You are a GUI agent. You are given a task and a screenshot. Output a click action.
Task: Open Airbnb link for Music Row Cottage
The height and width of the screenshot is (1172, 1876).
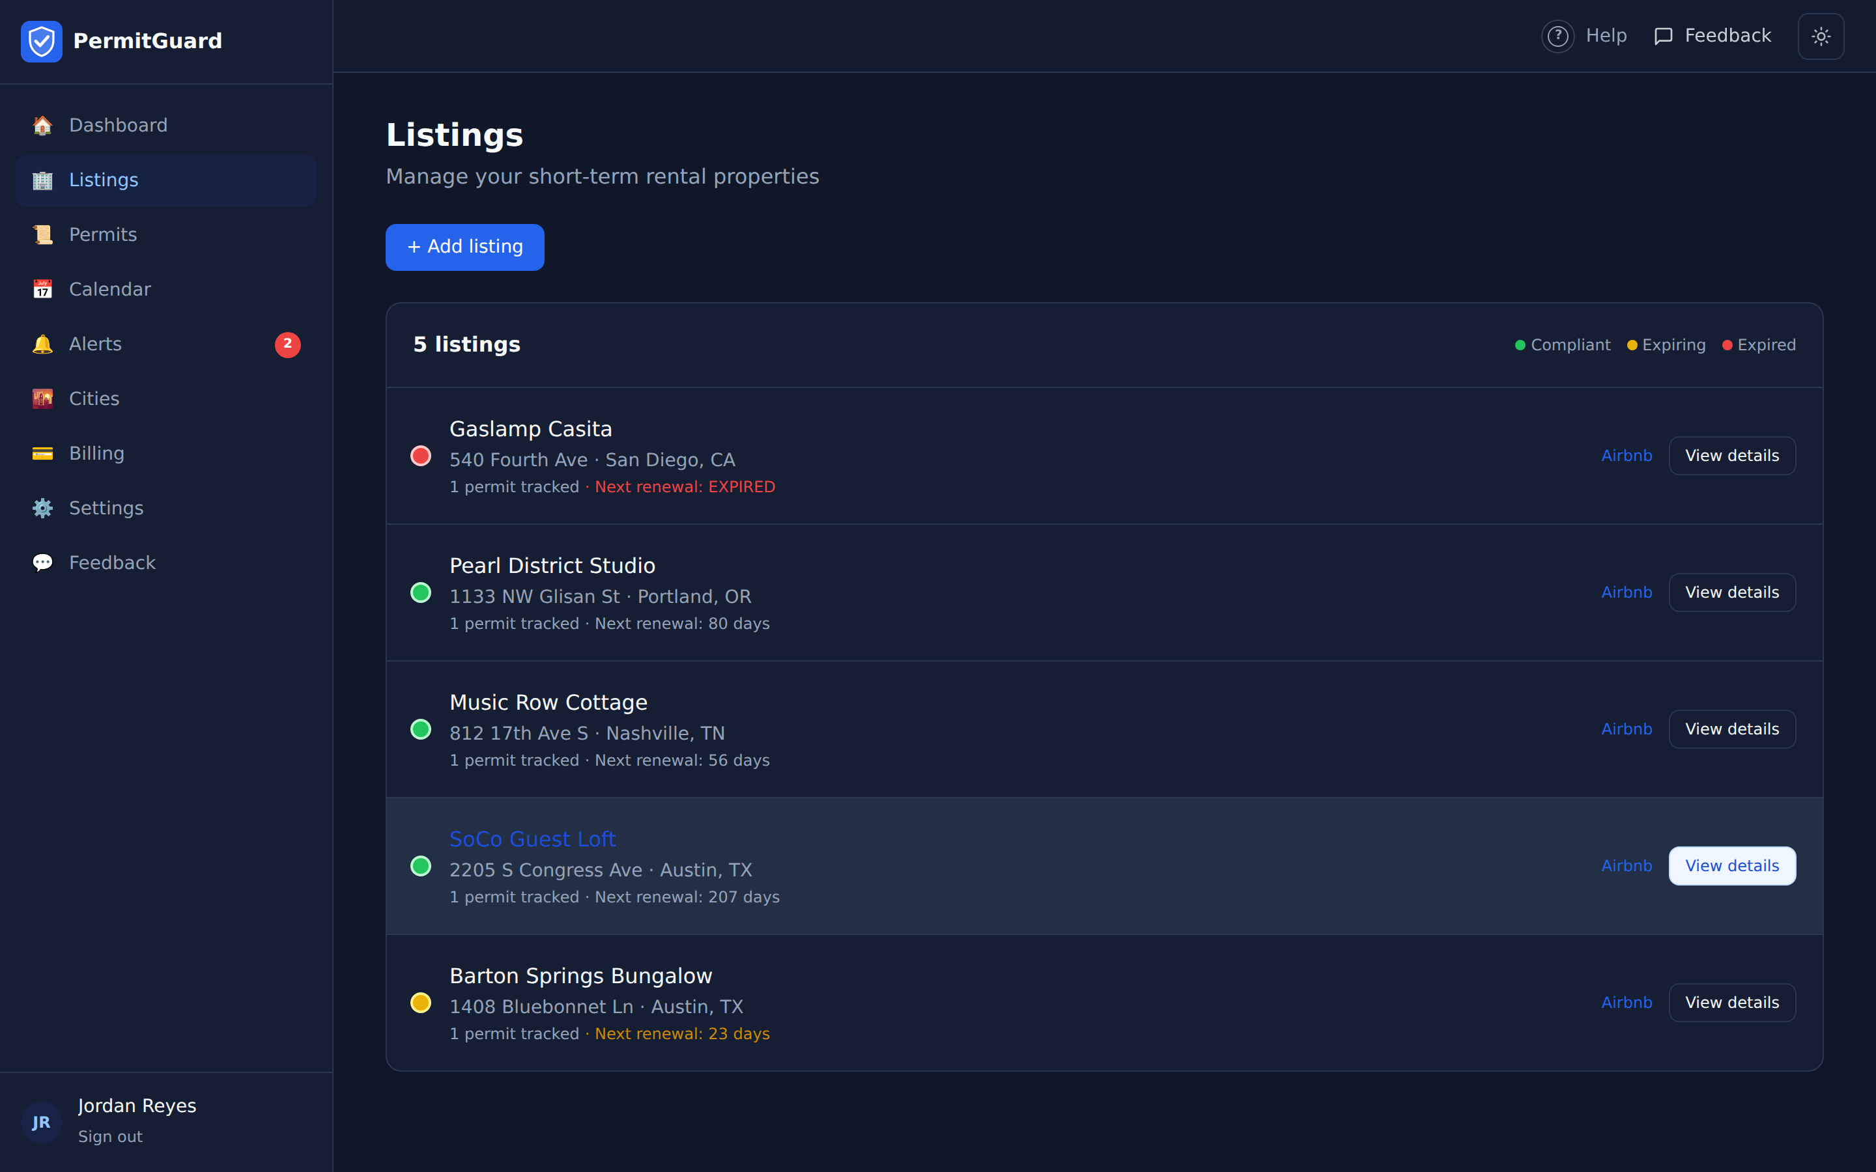1627,729
